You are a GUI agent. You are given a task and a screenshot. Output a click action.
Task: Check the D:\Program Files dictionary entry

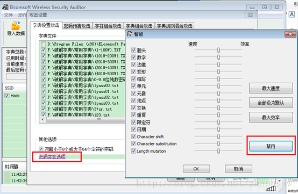click(x=44, y=44)
